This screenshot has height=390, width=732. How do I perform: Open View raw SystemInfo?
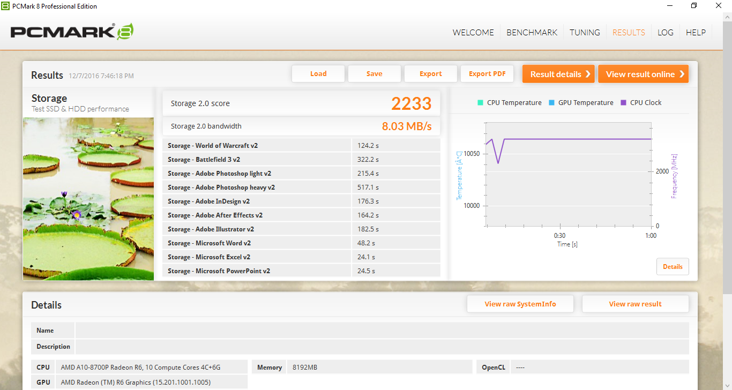520,304
